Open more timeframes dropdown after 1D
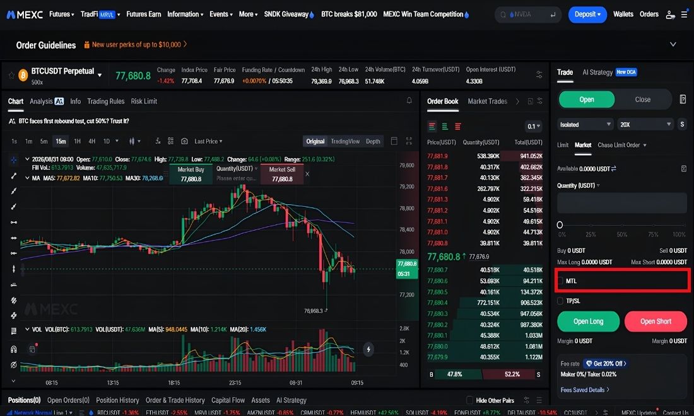Screen dimensions: 694x416 pos(117,141)
